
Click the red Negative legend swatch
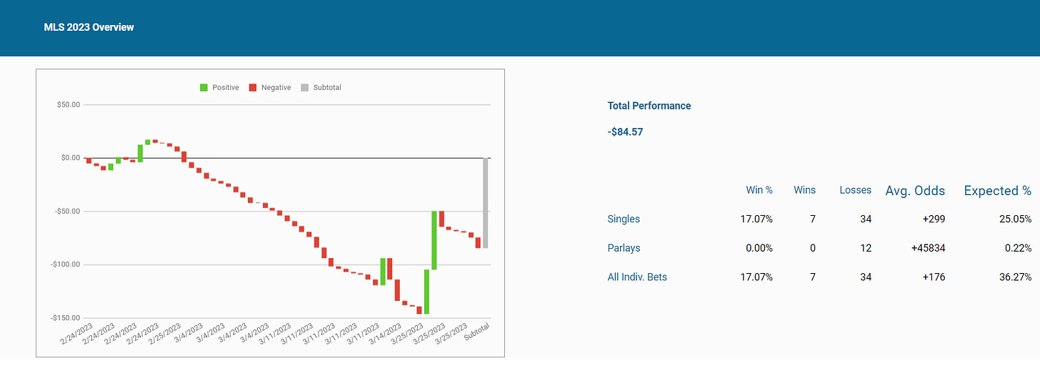click(252, 88)
